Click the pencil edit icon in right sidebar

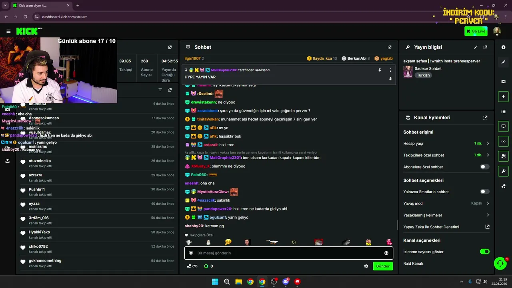click(x=503, y=62)
